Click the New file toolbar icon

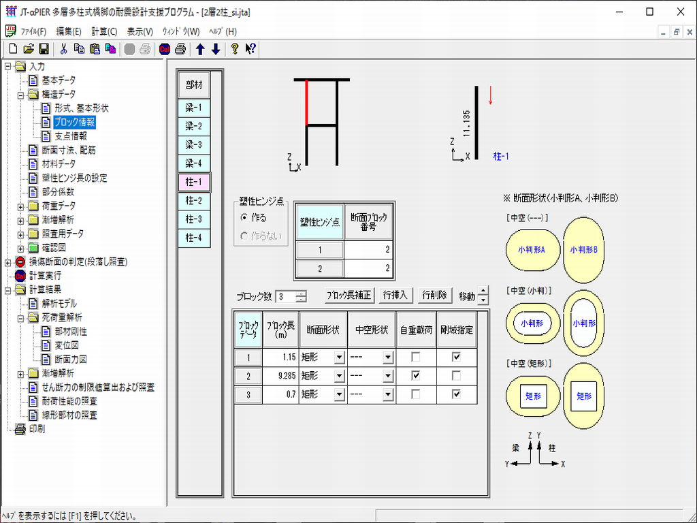13,49
